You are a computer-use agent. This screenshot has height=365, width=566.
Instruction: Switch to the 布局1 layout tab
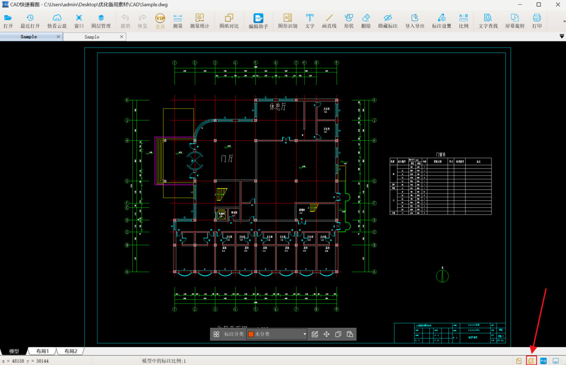click(x=42, y=351)
